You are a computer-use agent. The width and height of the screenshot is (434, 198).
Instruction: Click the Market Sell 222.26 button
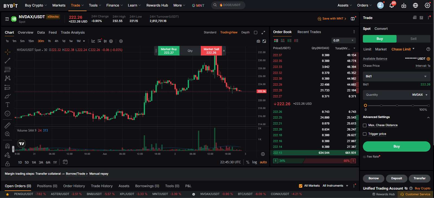point(211,51)
